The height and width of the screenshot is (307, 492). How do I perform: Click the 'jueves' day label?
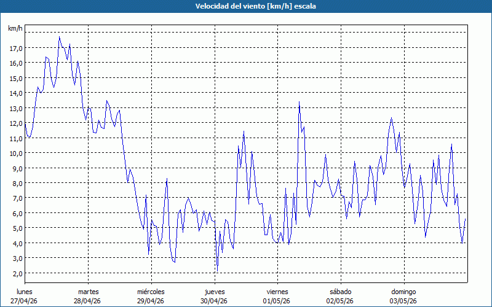[215, 292]
